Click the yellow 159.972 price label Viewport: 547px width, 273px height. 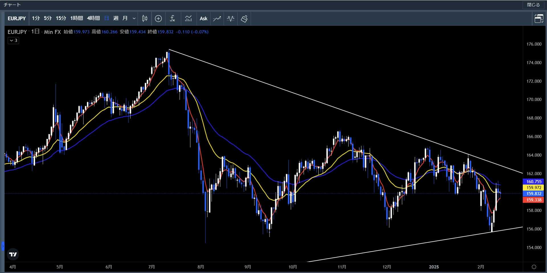pyautogui.click(x=534, y=188)
